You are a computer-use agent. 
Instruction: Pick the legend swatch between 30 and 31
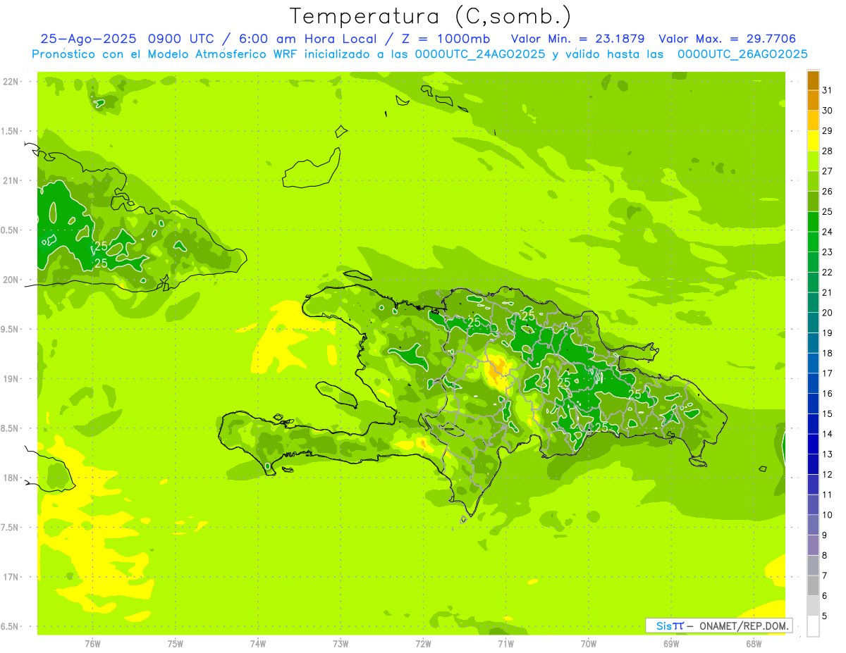pyautogui.click(x=813, y=101)
